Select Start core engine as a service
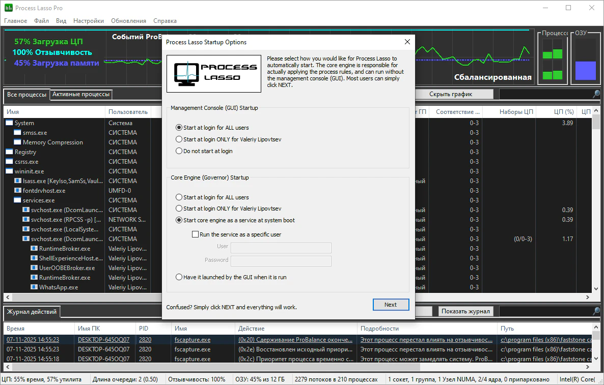 pyautogui.click(x=235, y=220)
